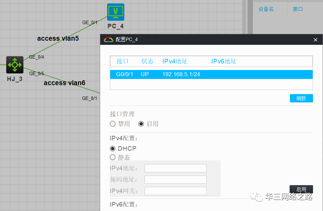Enable the 启用 radio under 接口管理
Viewport: 323px width, 211px height.
141,124
